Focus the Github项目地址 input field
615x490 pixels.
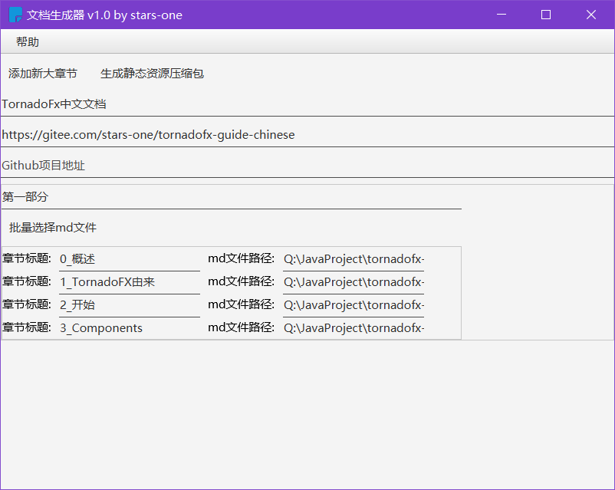[307, 165]
